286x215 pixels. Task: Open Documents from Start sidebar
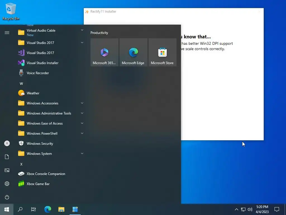click(7, 157)
